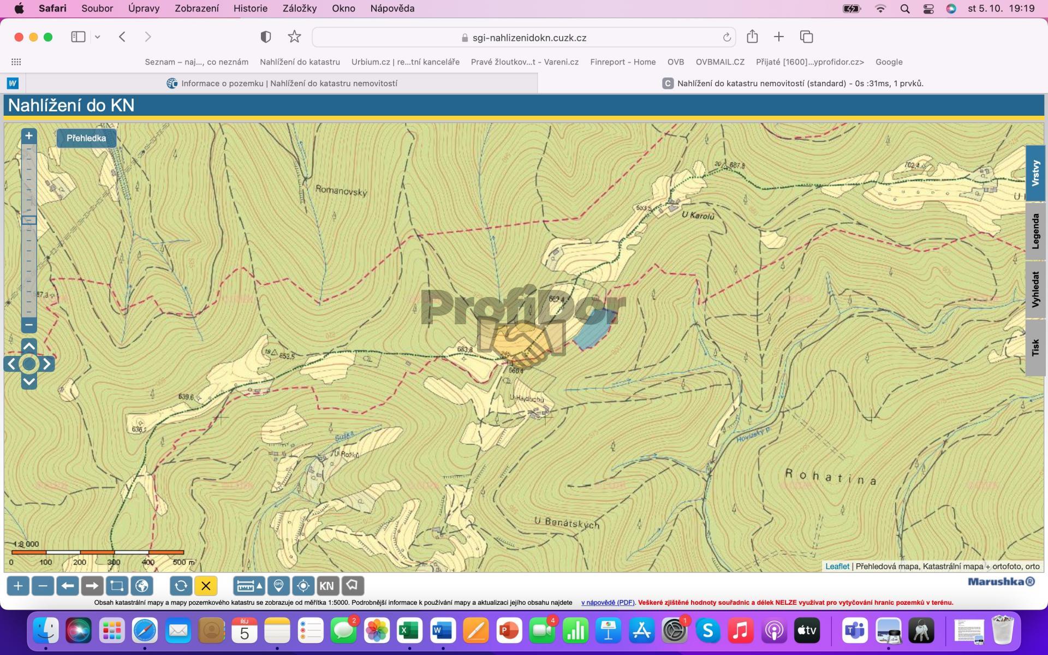Toggle the Přehledka overview map
Screen dimensions: 1048x655
(x=86, y=138)
